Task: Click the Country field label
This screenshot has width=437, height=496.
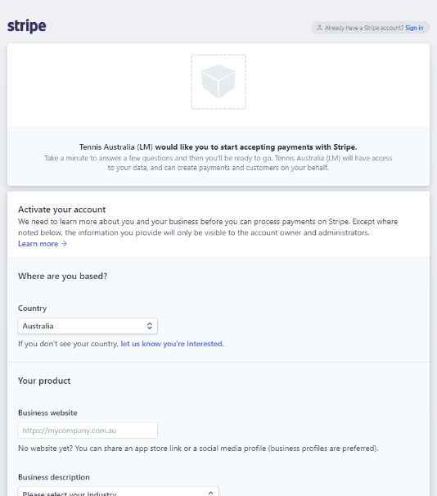Action: 32,308
